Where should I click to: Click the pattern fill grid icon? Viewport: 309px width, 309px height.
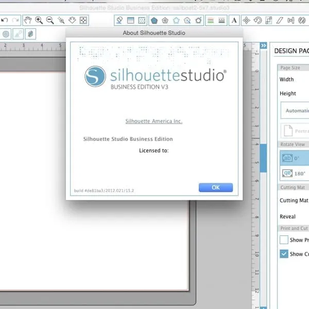[142, 20]
